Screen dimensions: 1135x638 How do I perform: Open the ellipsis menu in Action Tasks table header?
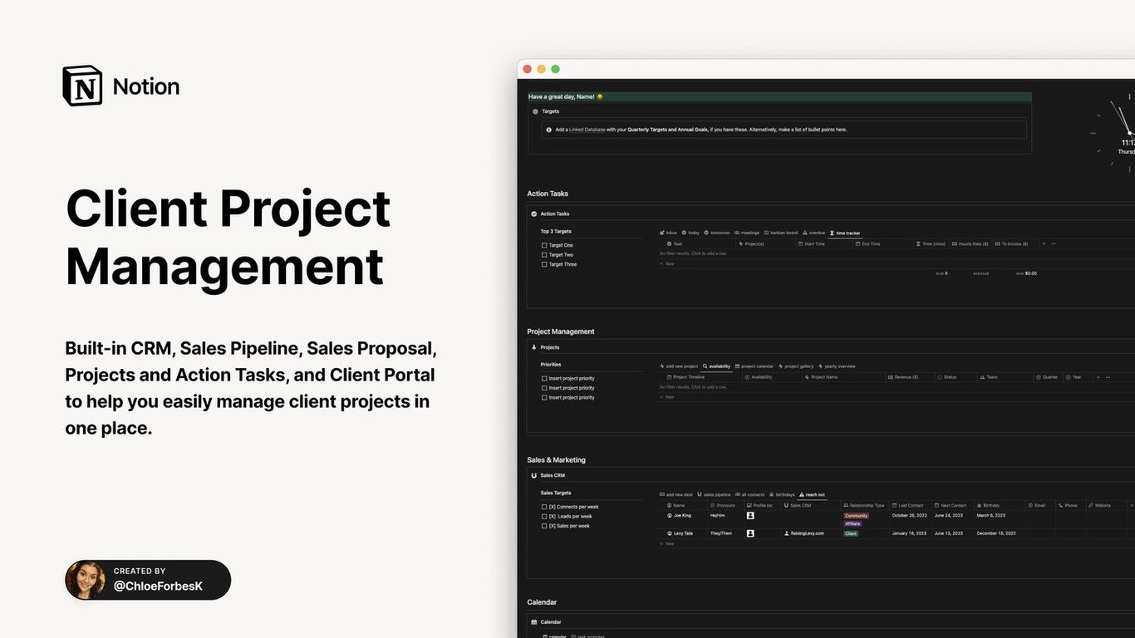[1054, 243]
